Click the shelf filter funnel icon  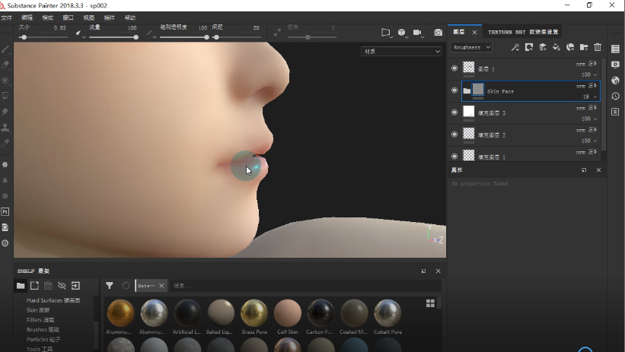(x=110, y=286)
